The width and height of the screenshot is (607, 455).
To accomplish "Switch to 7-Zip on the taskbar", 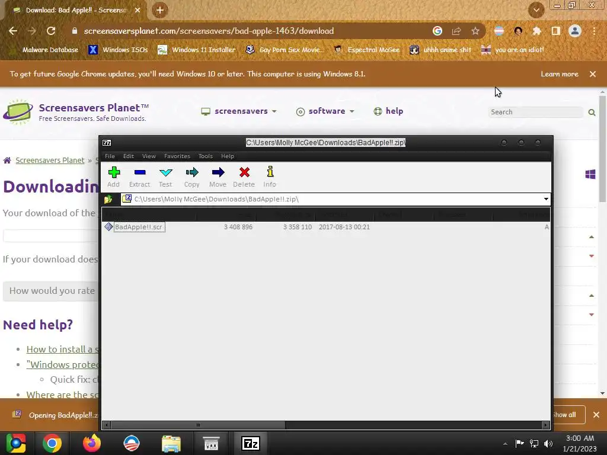I will (x=251, y=443).
